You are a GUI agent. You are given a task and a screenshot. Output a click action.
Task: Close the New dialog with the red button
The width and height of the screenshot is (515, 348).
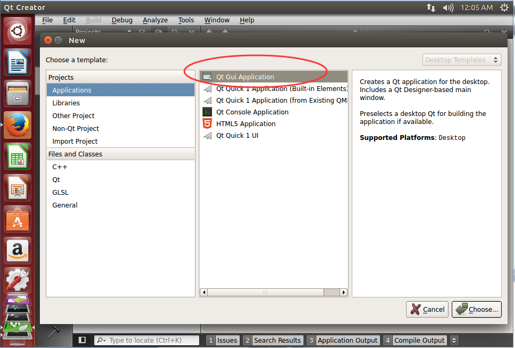pos(48,40)
